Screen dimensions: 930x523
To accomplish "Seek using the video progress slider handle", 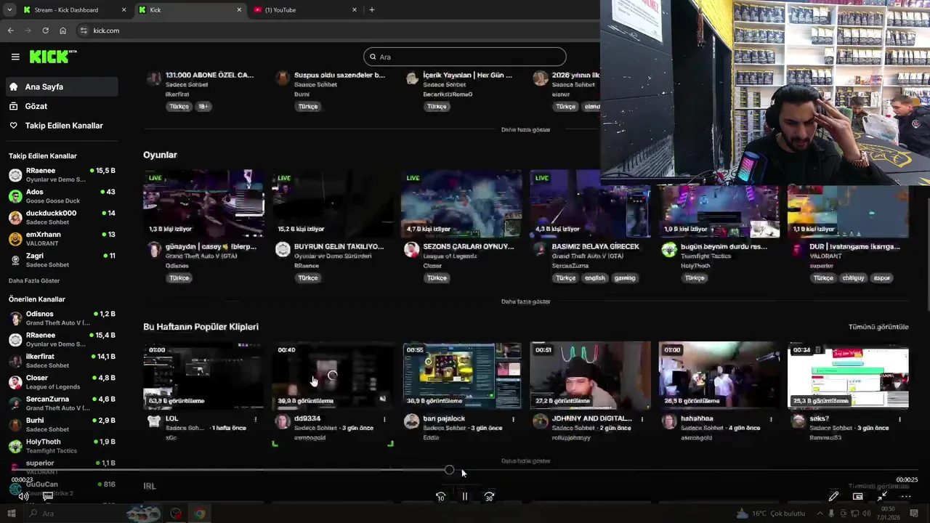I will point(449,470).
